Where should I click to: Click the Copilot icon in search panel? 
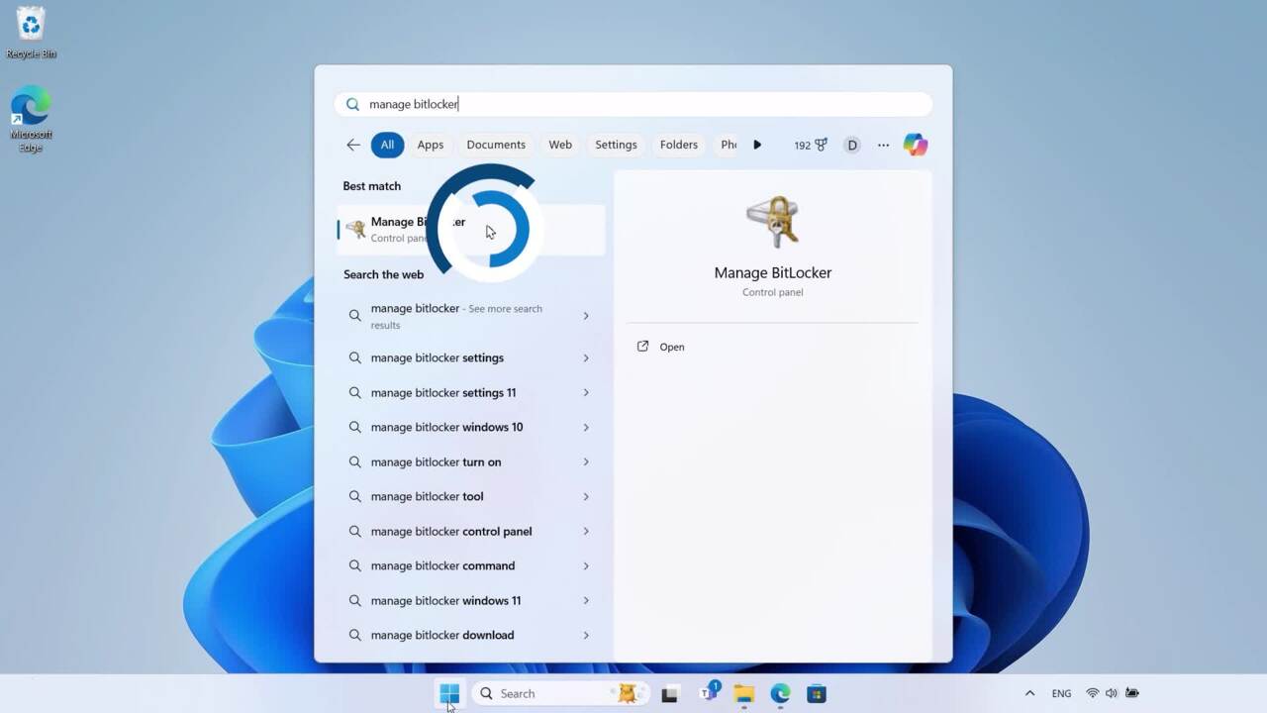[x=916, y=145]
